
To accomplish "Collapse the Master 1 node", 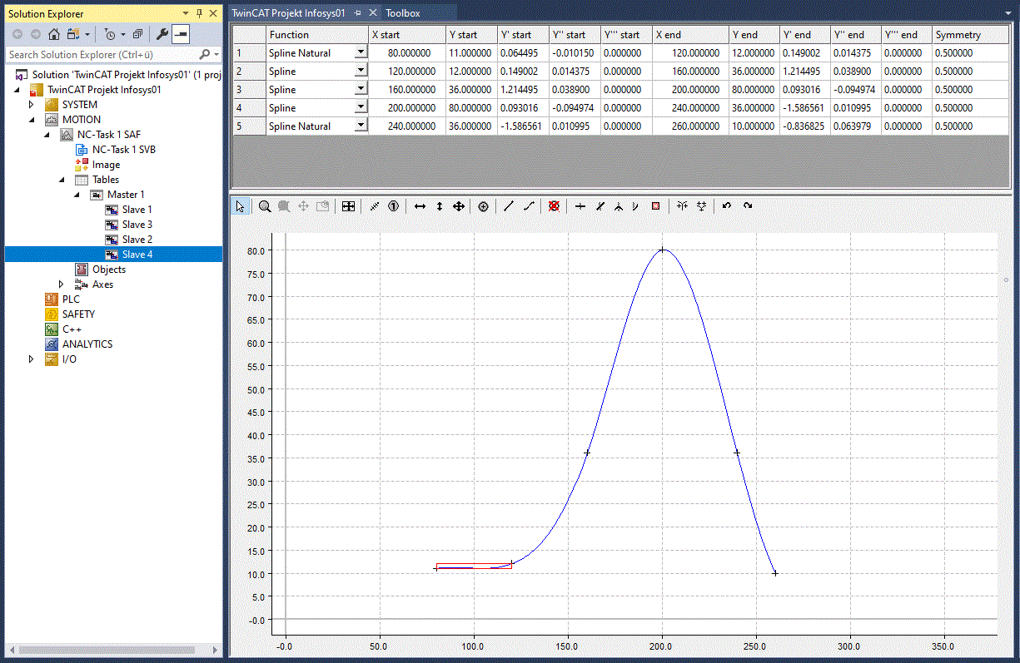I will click(77, 195).
